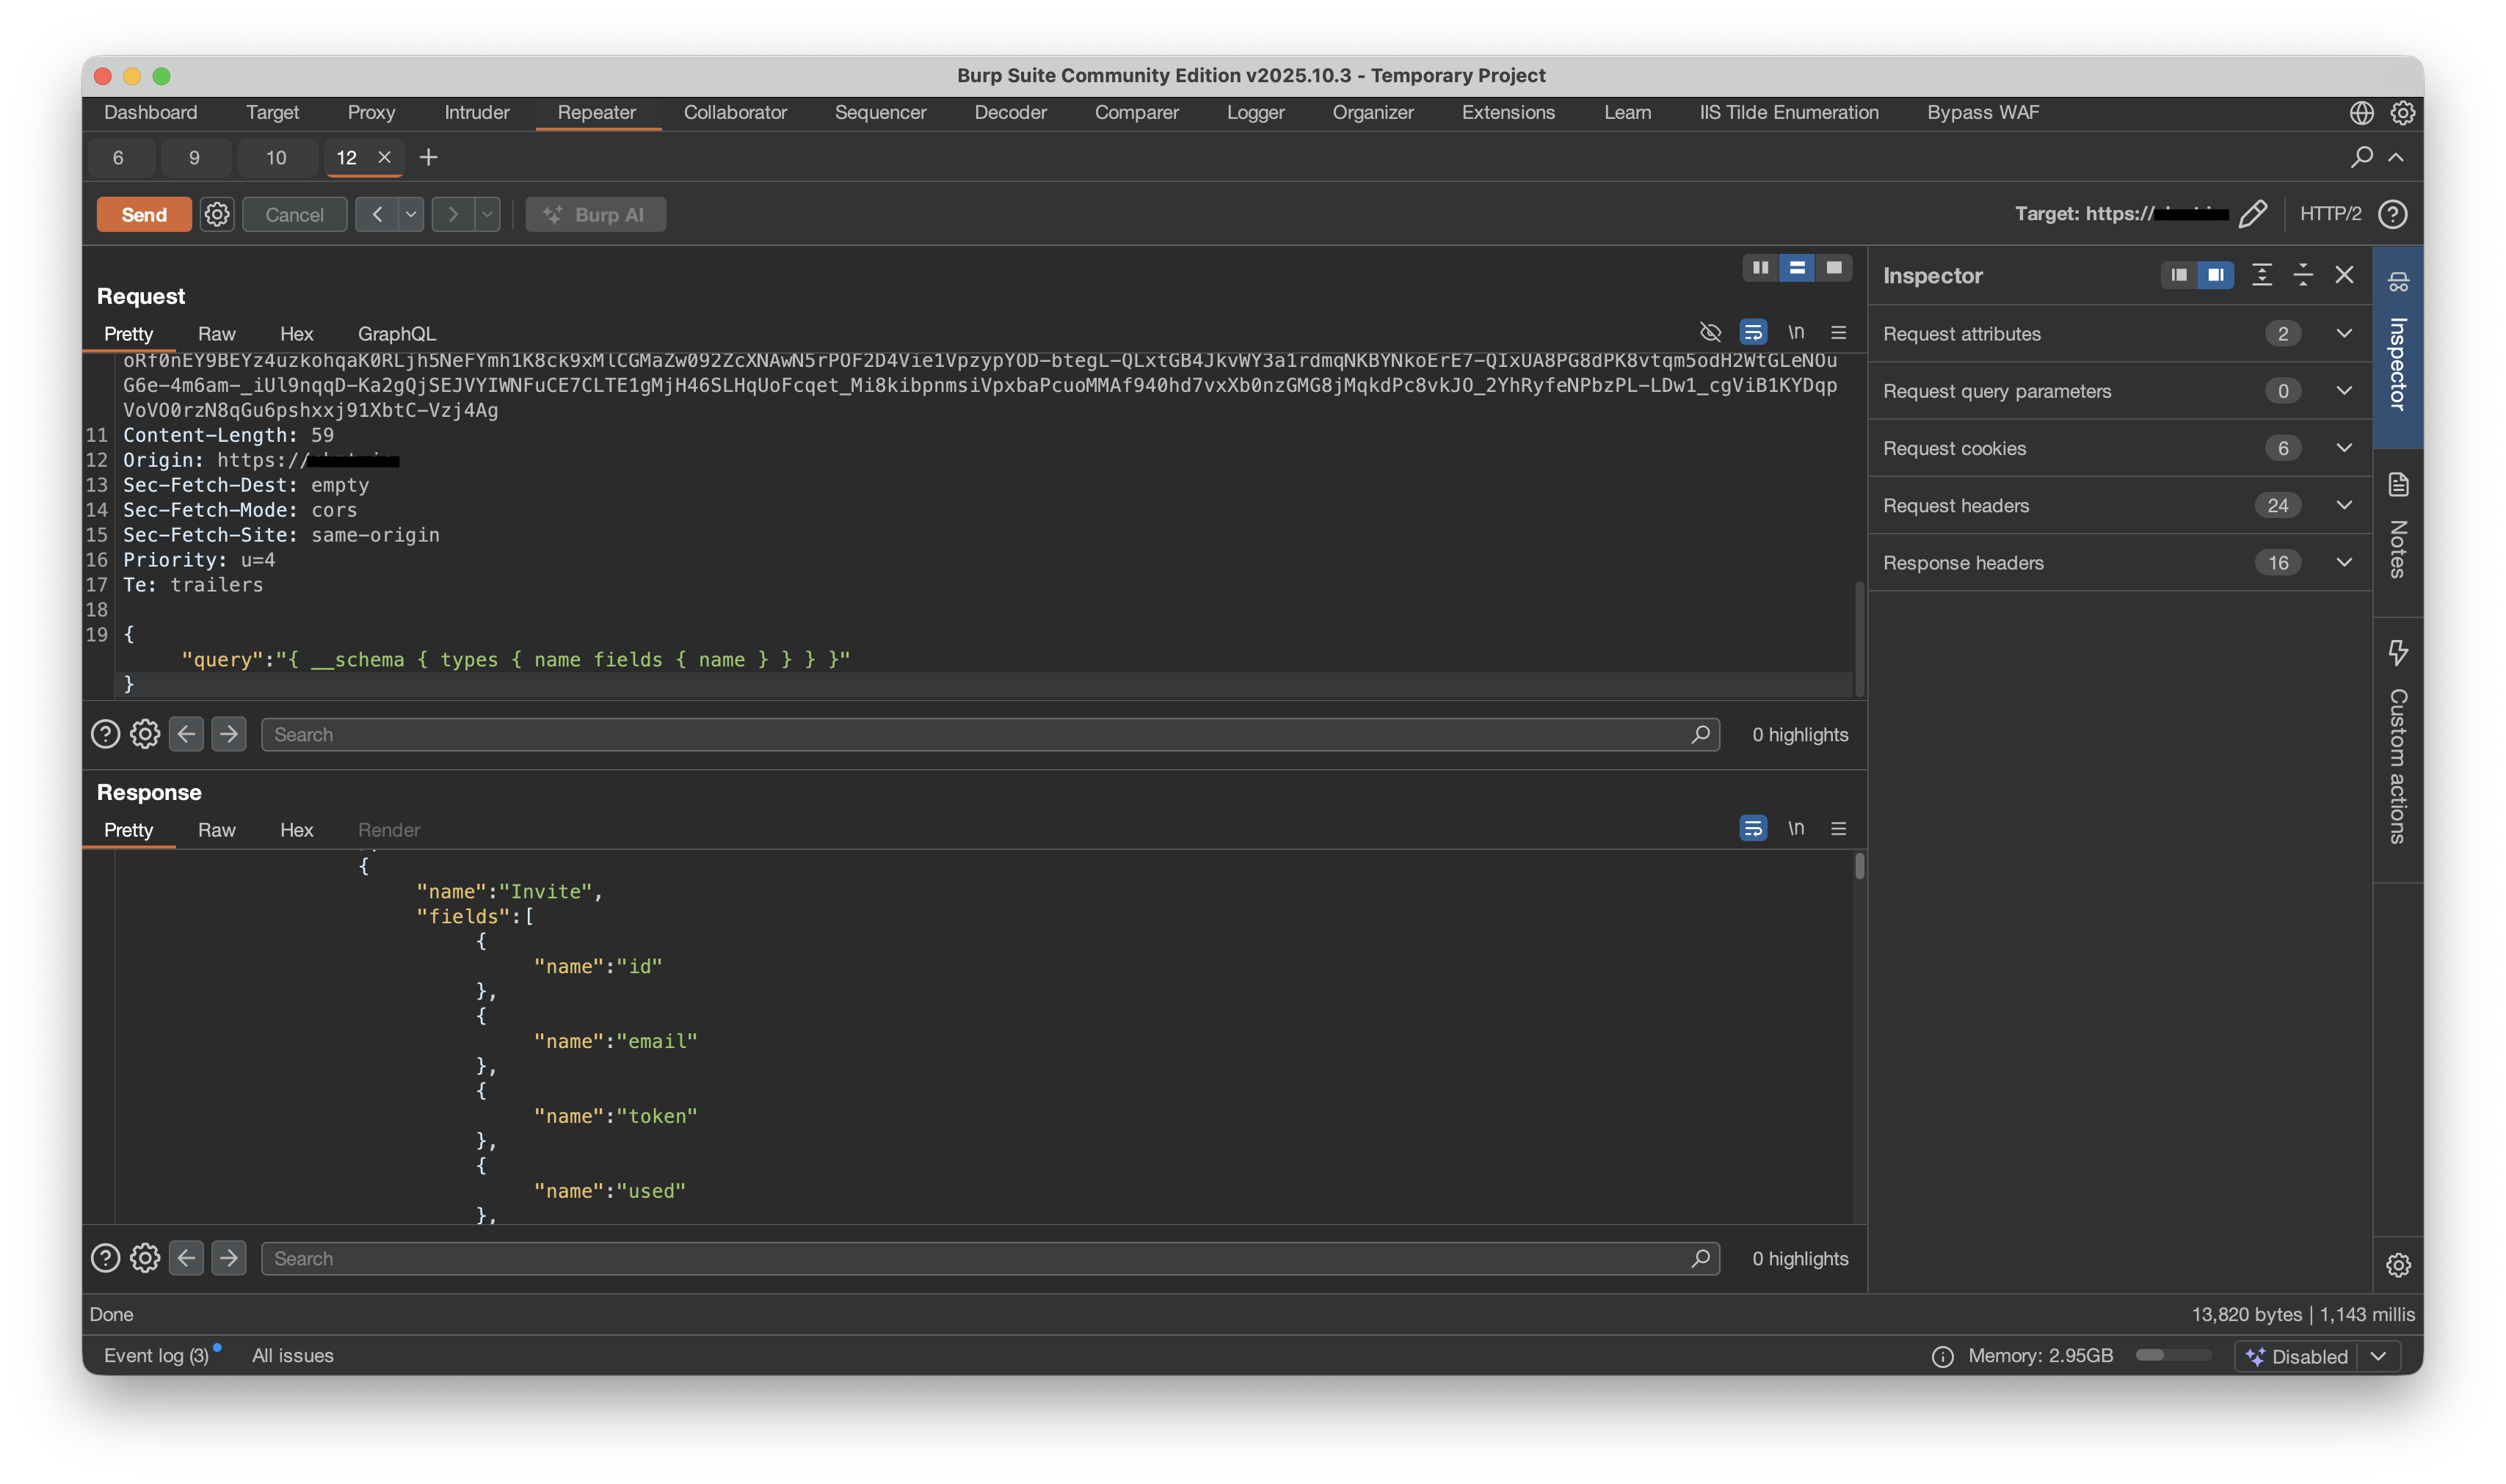The image size is (2506, 1484).
Task: Open the previous-request history dropdown
Action: (x=410, y=213)
